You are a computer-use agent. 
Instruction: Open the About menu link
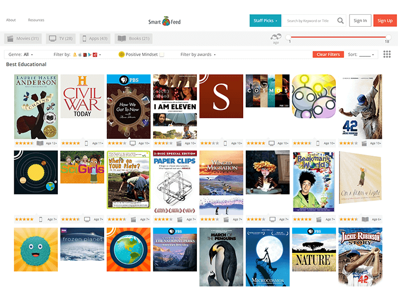point(11,20)
